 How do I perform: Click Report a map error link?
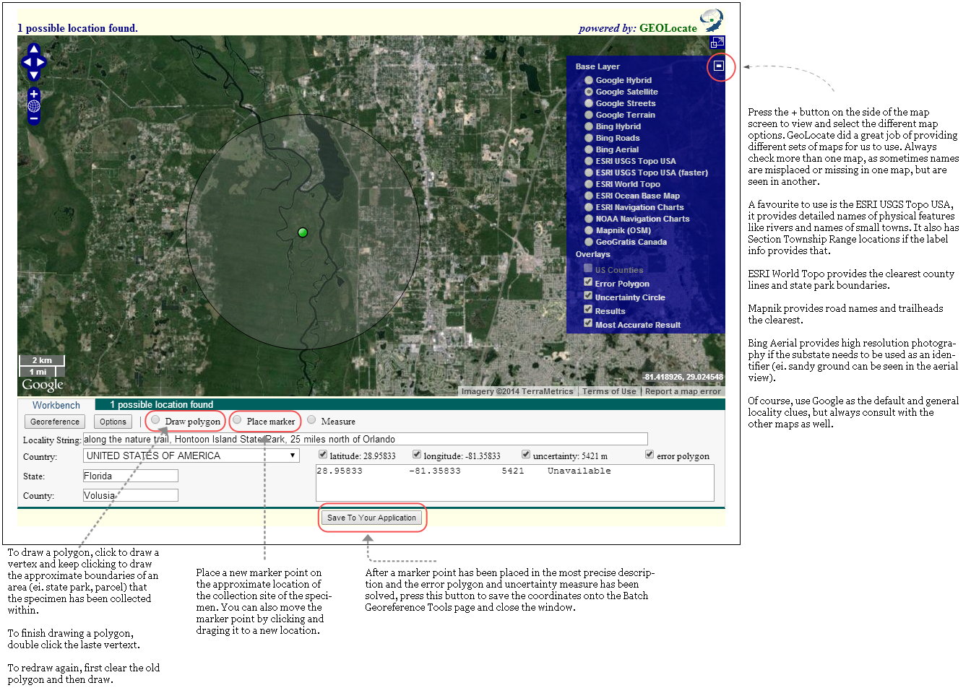[683, 391]
